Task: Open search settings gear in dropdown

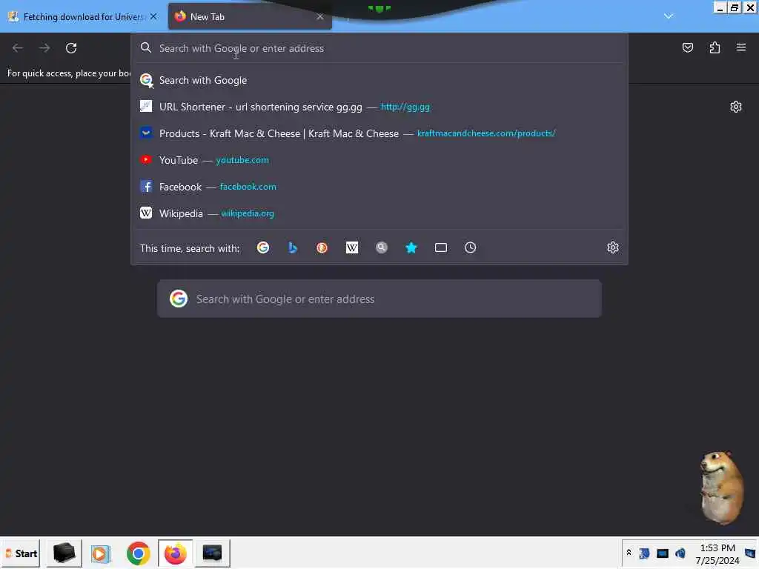Action: point(613,247)
